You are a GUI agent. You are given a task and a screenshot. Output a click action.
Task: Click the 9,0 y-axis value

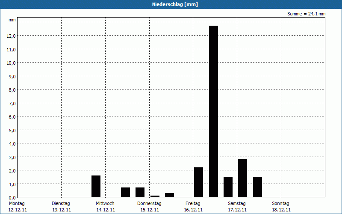[12, 77]
